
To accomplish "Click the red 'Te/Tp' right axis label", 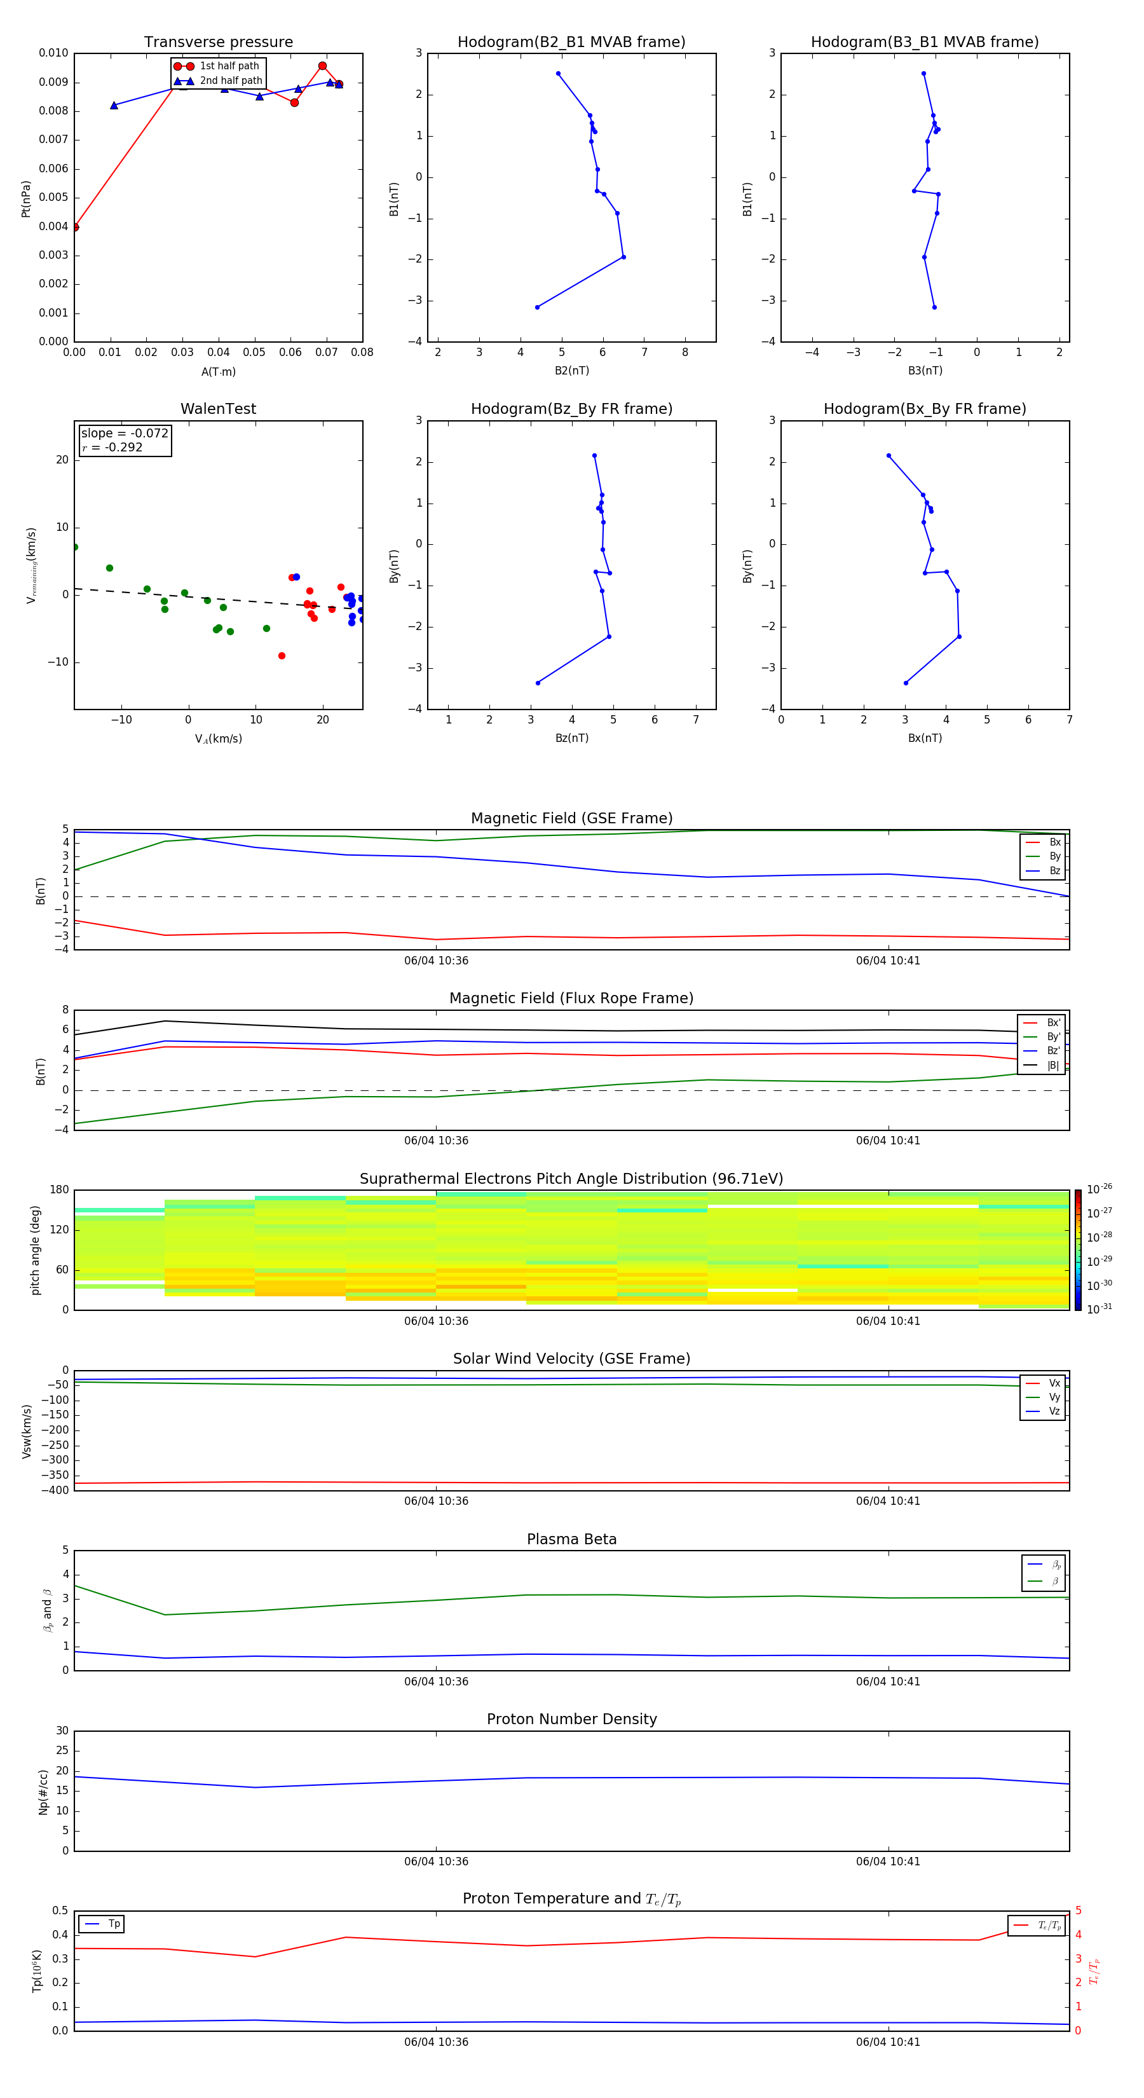I will [1094, 1971].
